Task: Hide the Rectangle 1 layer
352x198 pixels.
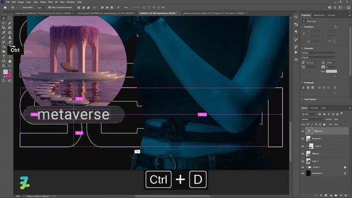Action: (x=302, y=139)
